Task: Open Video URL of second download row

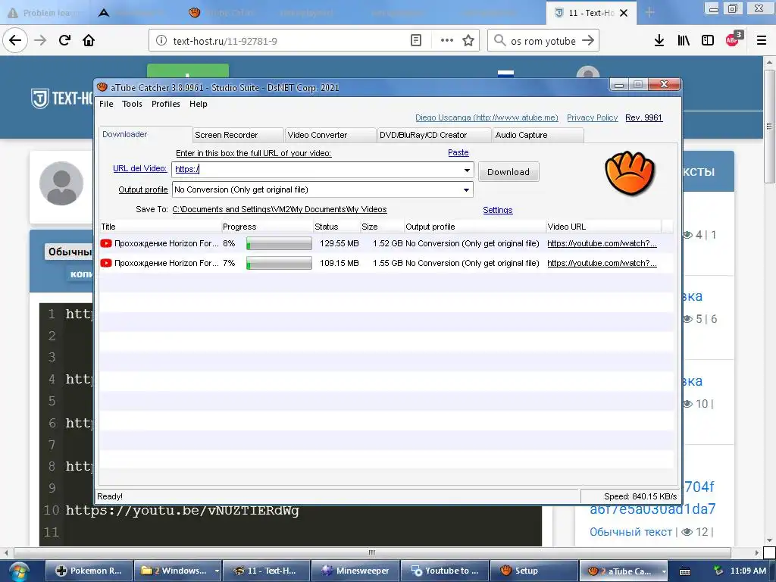Action: click(602, 263)
